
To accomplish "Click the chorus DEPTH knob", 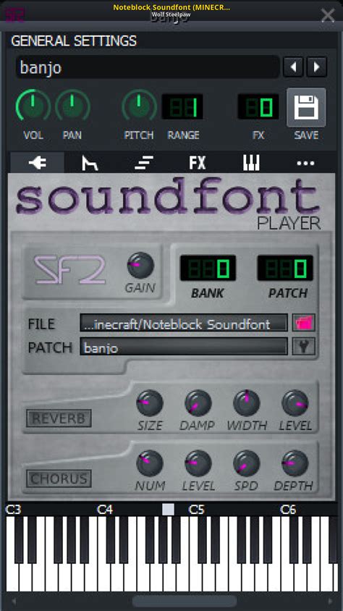I will pyautogui.click(x=295, y=463).
